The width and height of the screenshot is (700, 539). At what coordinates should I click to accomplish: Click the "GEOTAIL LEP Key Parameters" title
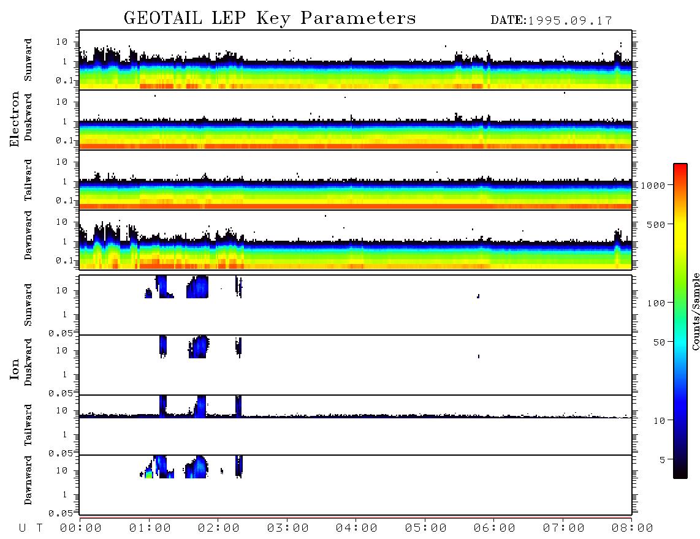(270, 18)
